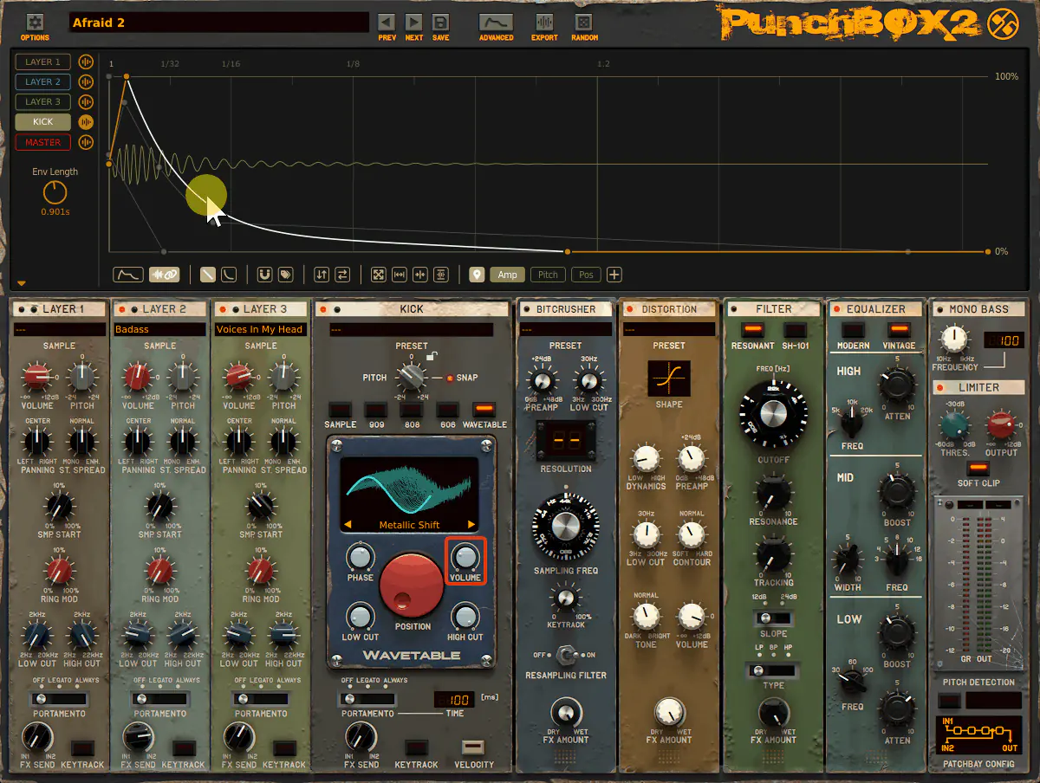The height and width of the screenshot is (783, 1040).
Task: Enable the limiter SOFT CLIP button
Action: tap(978, 469)
